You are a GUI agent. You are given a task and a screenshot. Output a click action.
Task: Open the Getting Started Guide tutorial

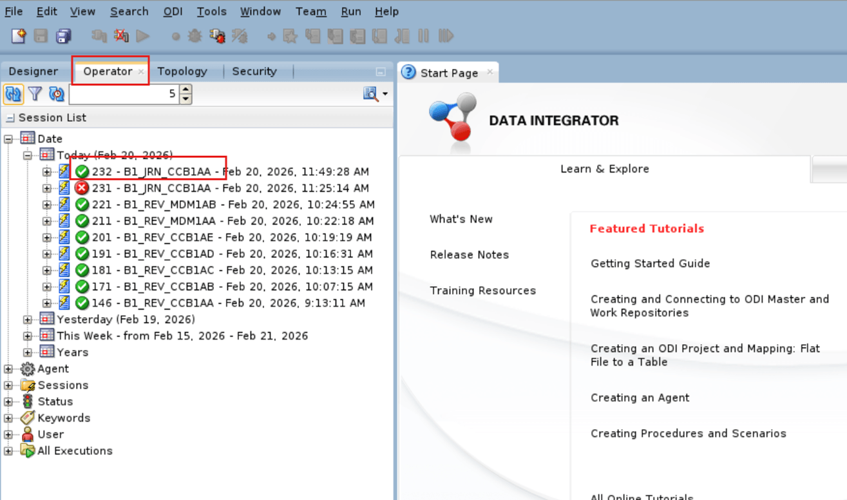651,264
